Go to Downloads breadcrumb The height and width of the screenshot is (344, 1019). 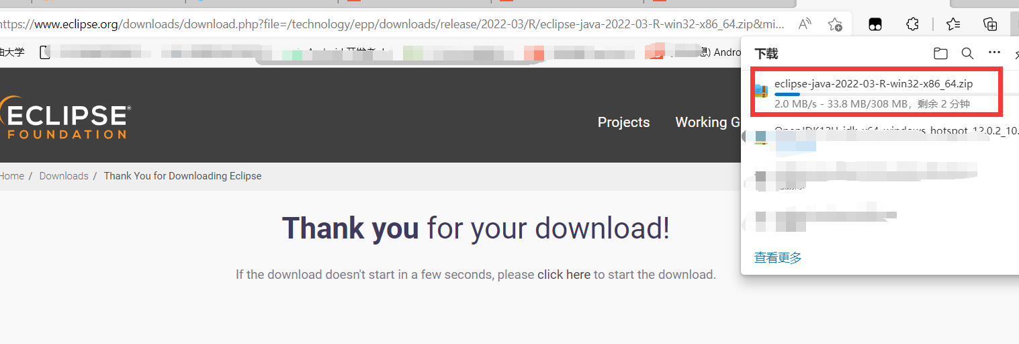point(64,176)
